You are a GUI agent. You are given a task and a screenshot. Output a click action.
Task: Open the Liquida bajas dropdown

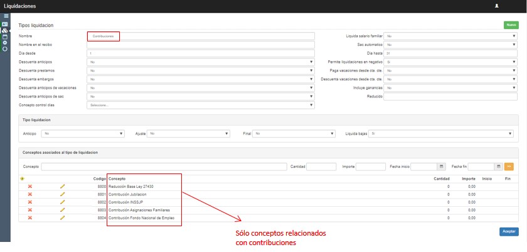tap(441, 134)
